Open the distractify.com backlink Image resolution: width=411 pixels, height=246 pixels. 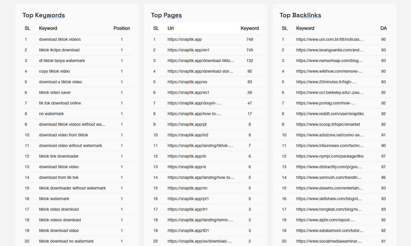[329, 167]
